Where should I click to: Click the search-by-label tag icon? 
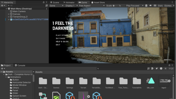[157, 69]
